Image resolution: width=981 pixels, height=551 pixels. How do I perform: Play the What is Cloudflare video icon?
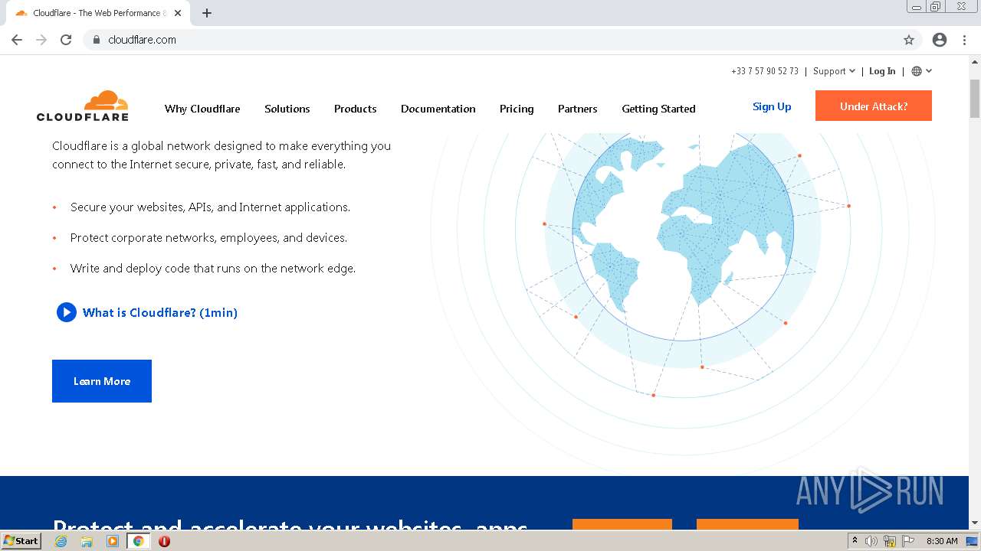[x=67, y=312]
